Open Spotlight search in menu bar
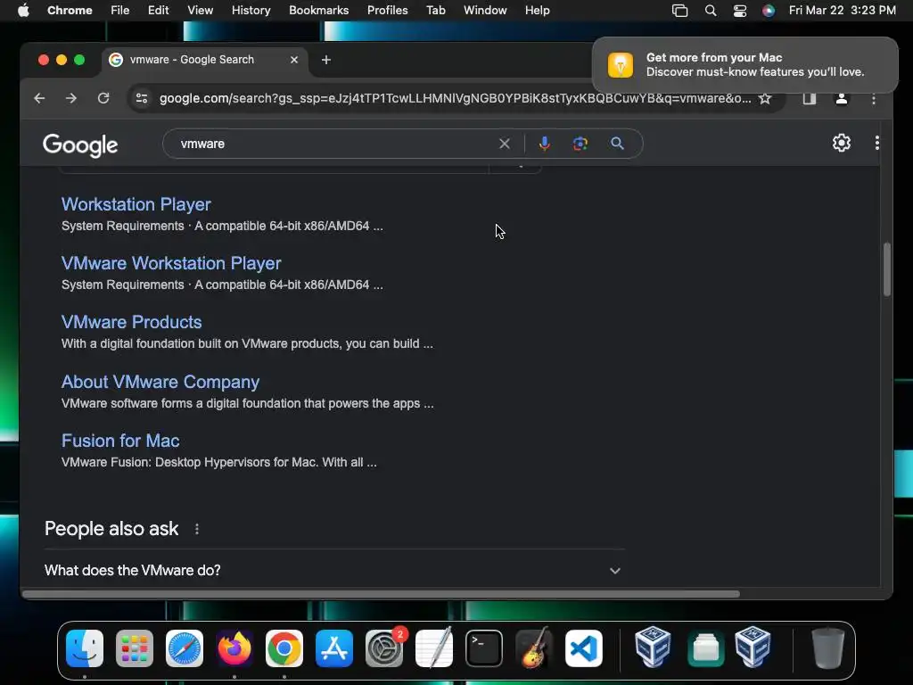Image resolution: width=913 pixels, height=685 pixels. pos(711,11)
